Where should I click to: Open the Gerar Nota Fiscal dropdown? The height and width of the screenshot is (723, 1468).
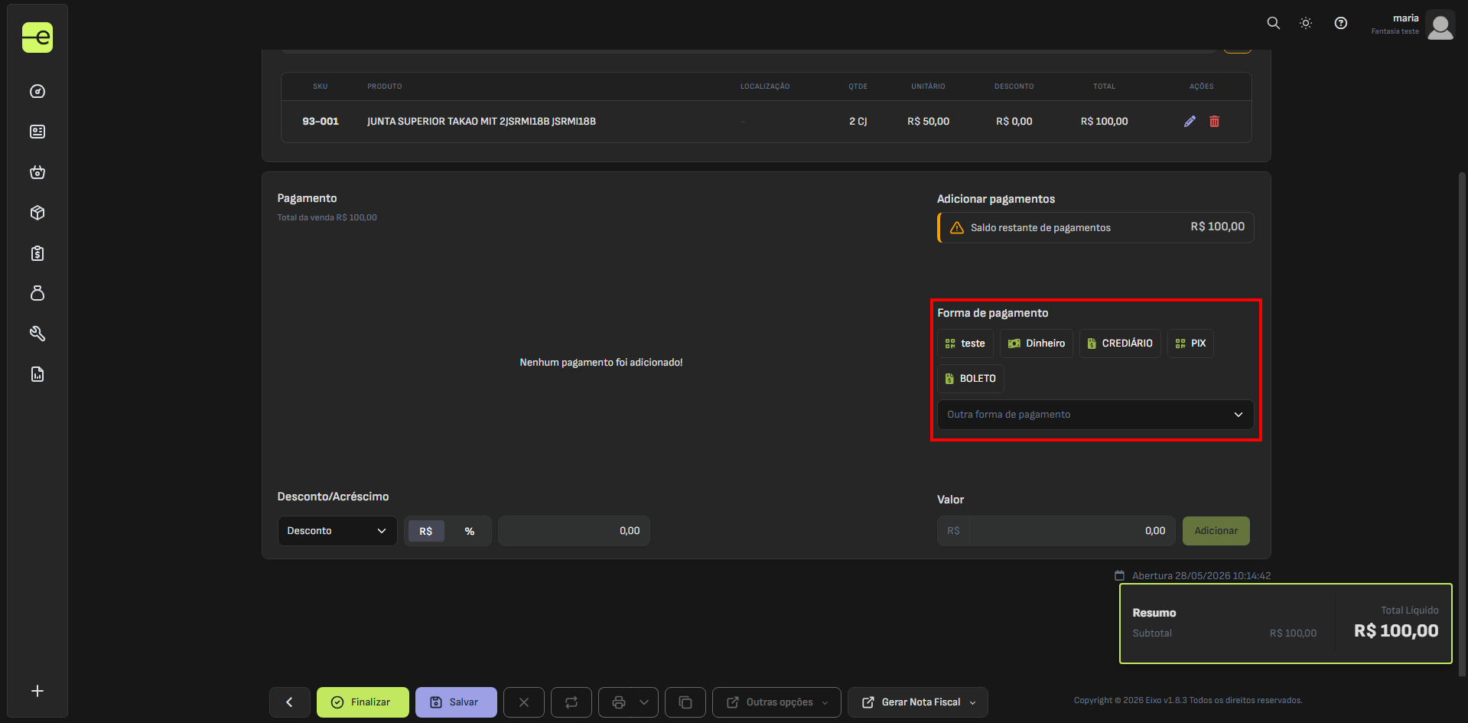pyautogui.click(x=918, y=702)
